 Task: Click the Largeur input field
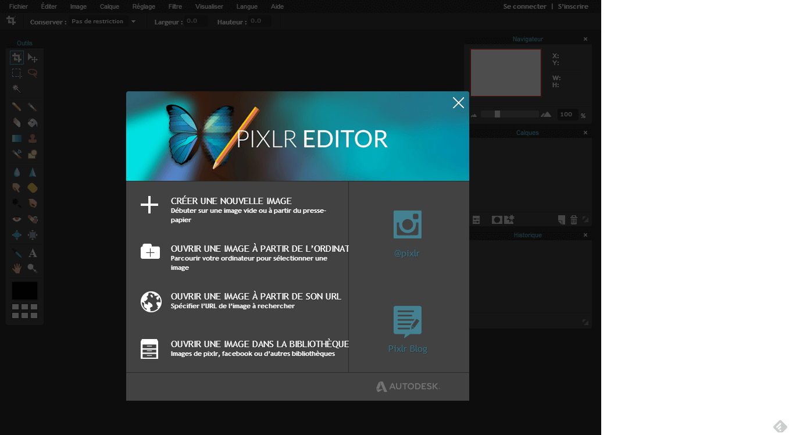pyautogui.click(x=195, y=22)
